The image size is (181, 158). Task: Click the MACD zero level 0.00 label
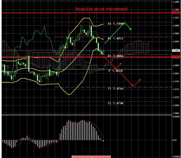(x=174, y=140)
